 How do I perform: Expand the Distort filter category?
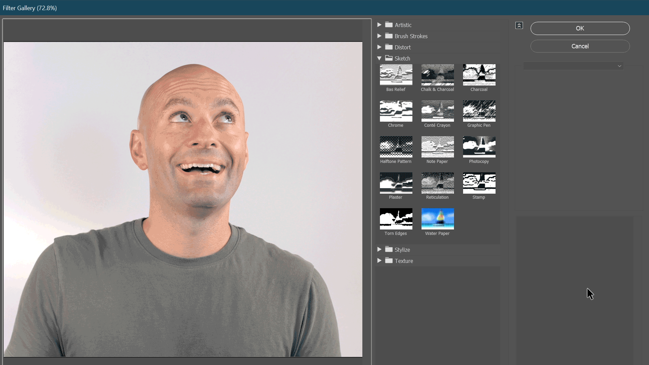379,47
